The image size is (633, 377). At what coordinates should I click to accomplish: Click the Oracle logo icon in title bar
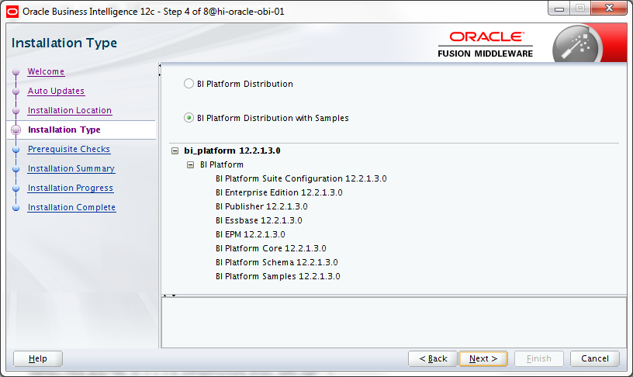[x=12, y=12]
